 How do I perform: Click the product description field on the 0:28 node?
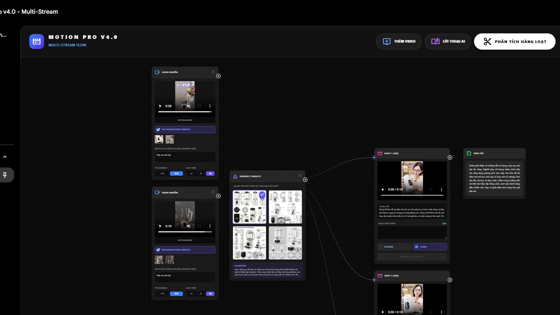pyautogui.click(x=185, y=157)
